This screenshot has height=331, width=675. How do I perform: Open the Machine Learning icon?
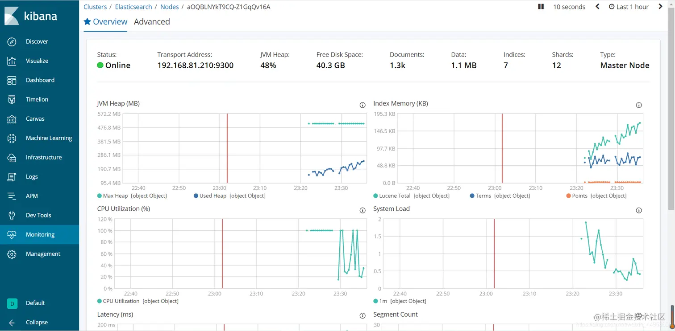12,138
